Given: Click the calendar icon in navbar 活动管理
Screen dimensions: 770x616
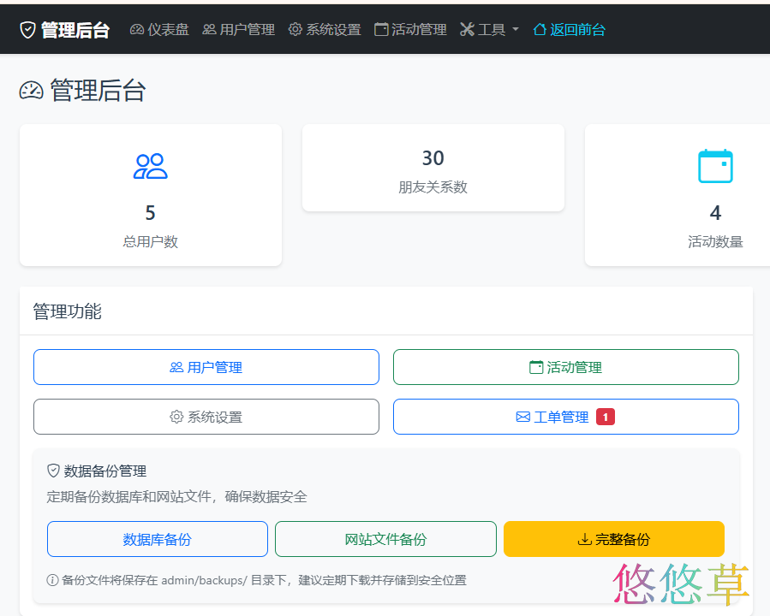Looking at the screenshot, I should pyautogui.click(x=381, y=30).
